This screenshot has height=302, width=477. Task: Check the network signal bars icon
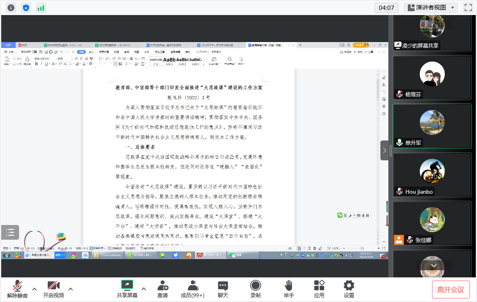[x=41, y=8]
